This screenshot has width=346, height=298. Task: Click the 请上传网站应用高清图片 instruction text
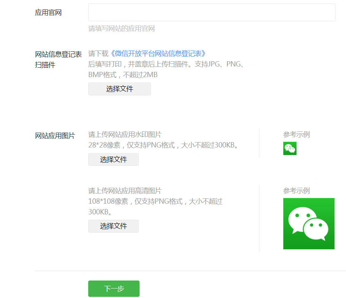pyautogui.click(x=125, y=191)
